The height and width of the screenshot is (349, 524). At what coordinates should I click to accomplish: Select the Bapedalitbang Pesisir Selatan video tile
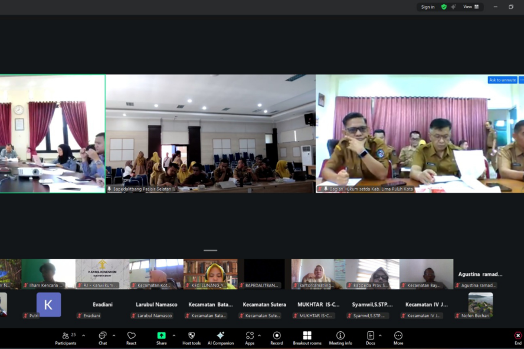click(210, 134)
